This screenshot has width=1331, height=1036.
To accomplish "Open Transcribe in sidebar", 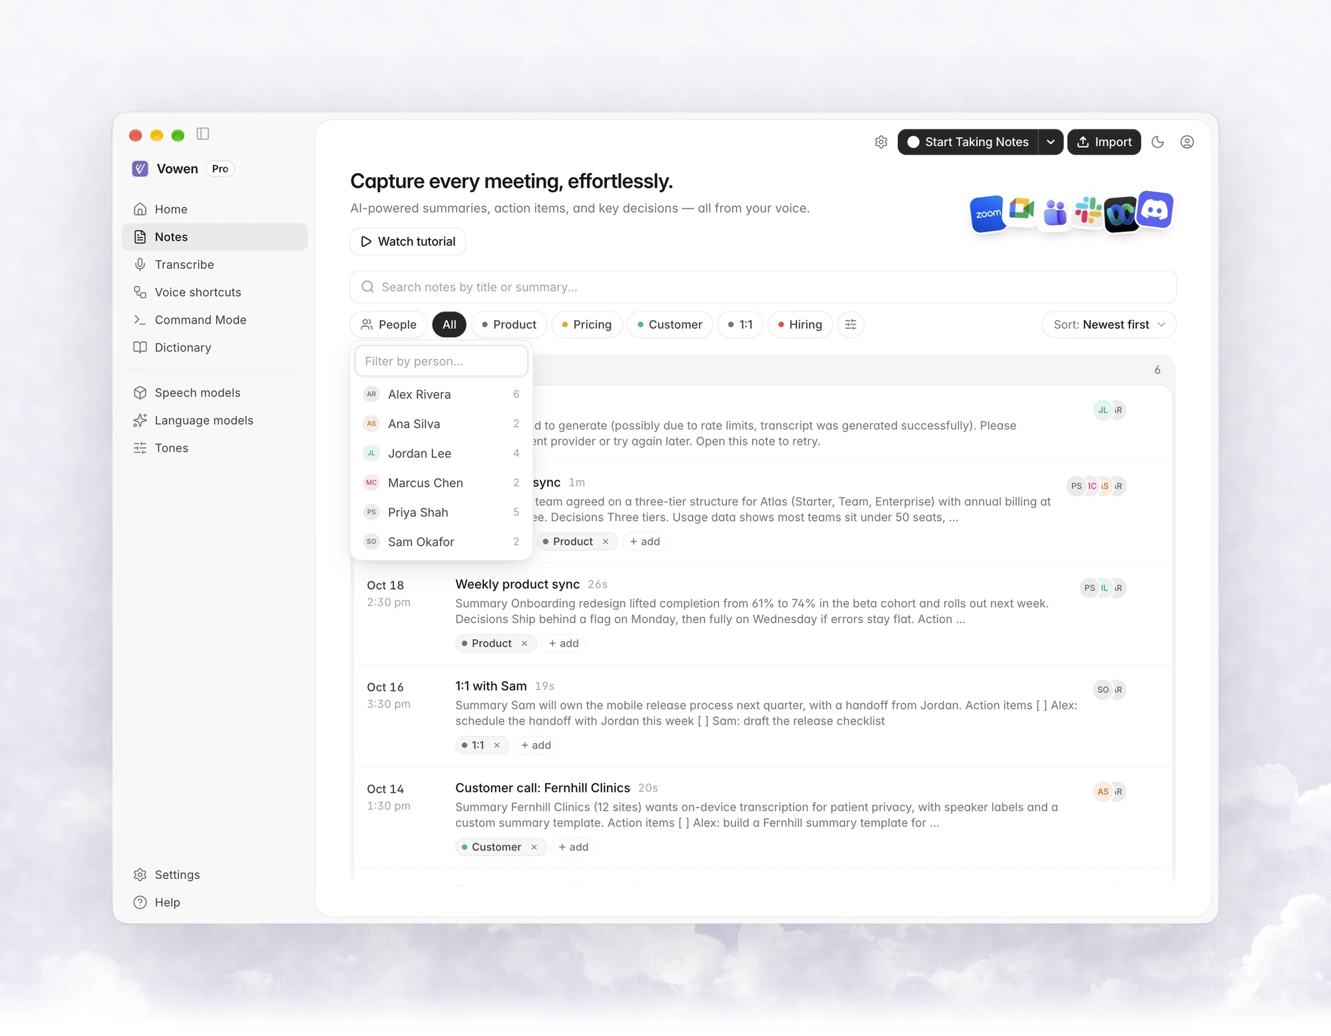I will click(215, 264).
